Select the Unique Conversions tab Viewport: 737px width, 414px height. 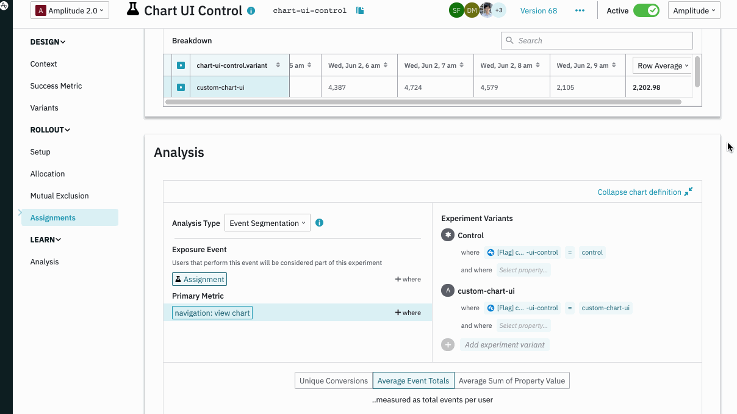tap(334, 380)
